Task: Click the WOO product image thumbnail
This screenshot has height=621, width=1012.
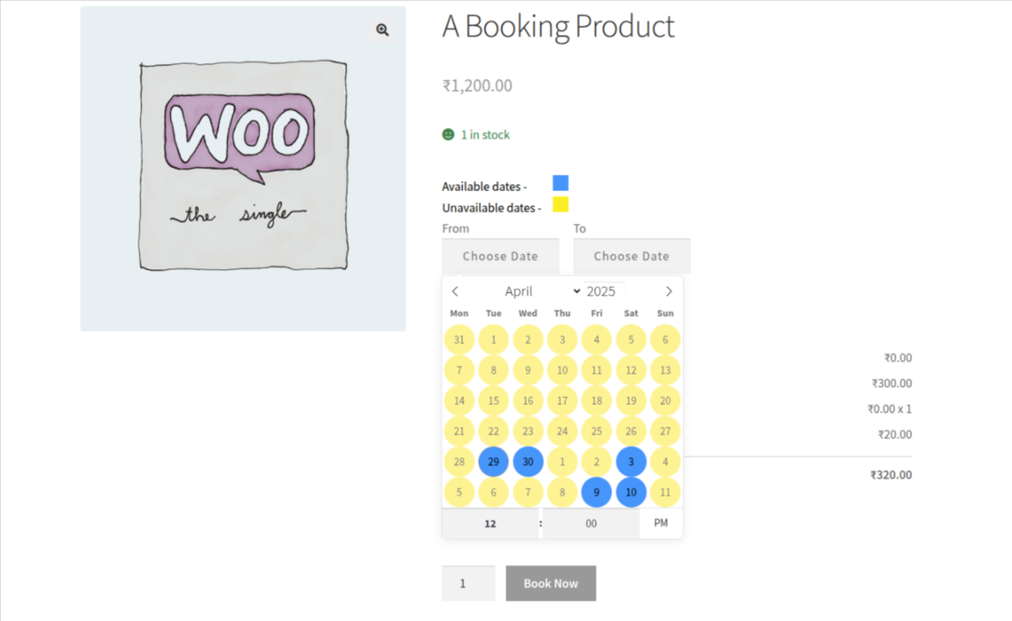Action: 243,169
